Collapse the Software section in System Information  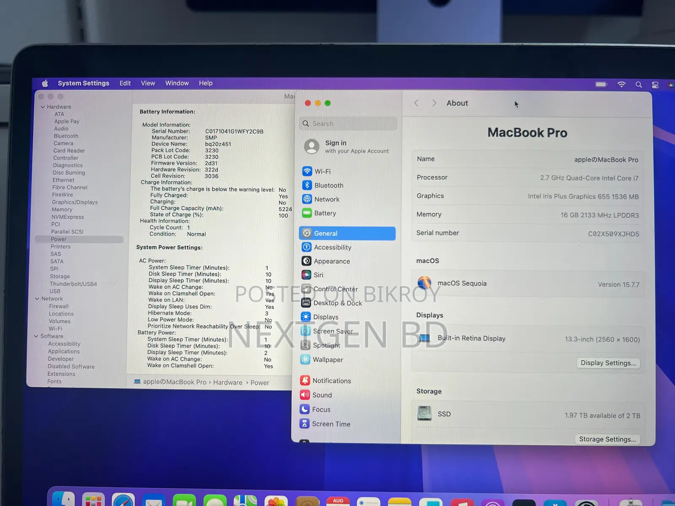(x=36, y=336)
